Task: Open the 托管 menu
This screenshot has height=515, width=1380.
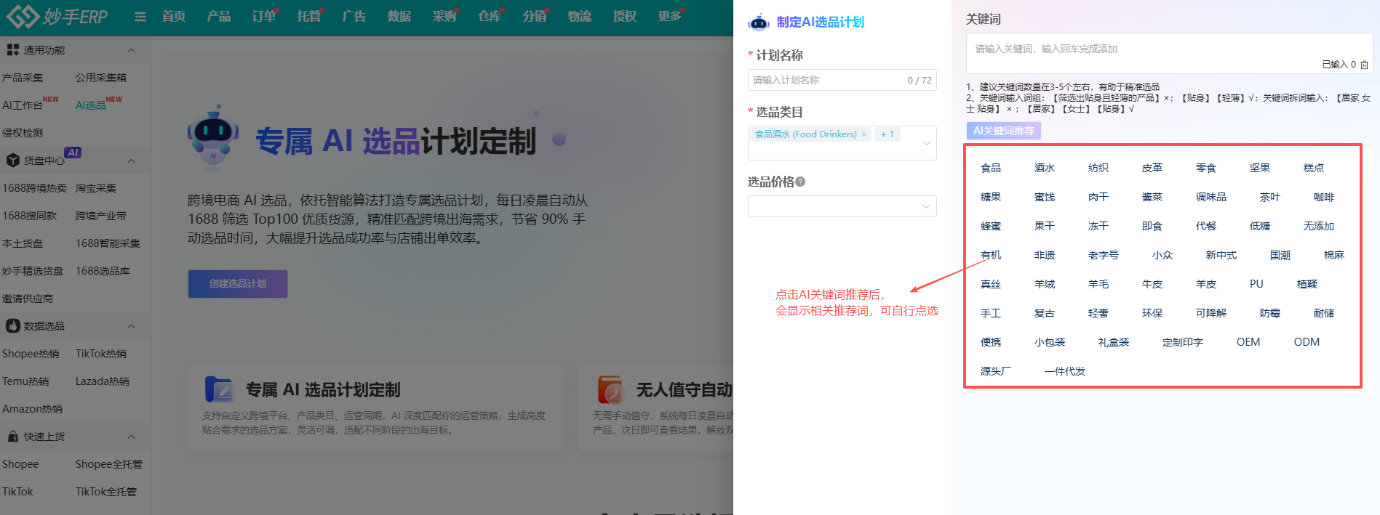Action: pos(309,16)
